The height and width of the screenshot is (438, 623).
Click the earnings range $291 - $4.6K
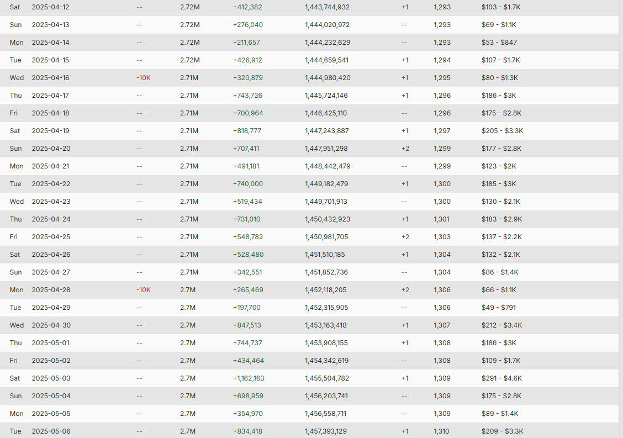[502, 378]
